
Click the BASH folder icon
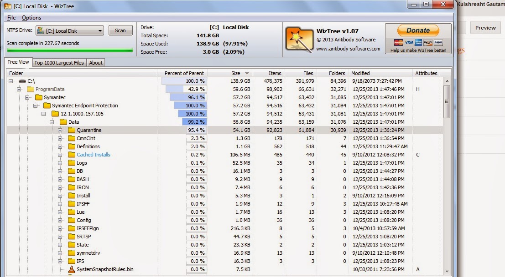point(72,179)
